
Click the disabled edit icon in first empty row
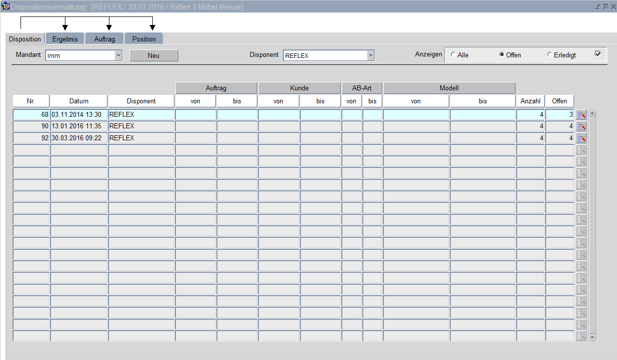[581, 150]
